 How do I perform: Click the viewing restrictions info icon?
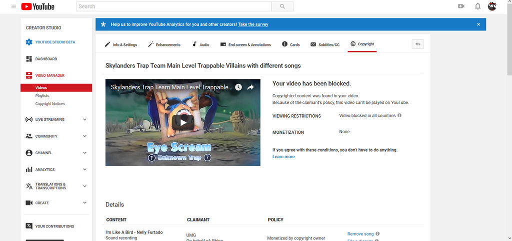point(399,115)
